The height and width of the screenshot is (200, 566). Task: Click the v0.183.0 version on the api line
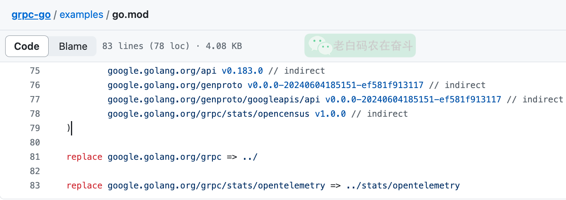[242, 71]
